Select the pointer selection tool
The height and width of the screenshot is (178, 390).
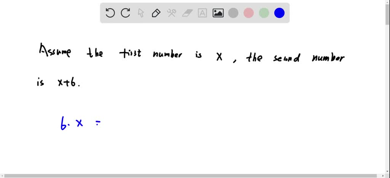click(141, 13)
